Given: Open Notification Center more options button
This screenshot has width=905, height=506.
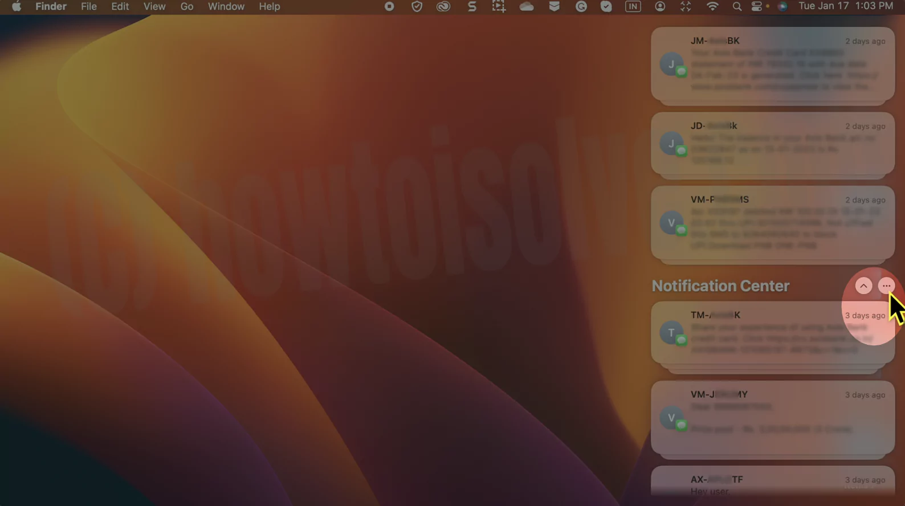Looking at the screenshot, I should (x=886, y=286).
